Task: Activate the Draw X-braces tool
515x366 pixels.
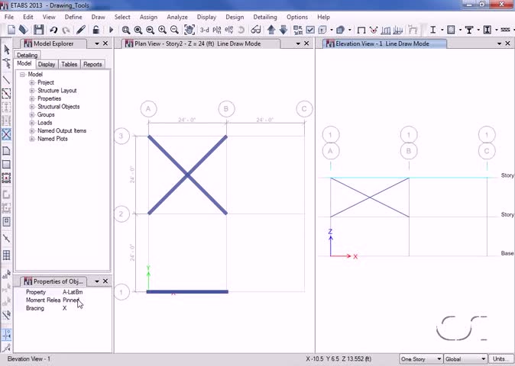Action: coord(6,134)
